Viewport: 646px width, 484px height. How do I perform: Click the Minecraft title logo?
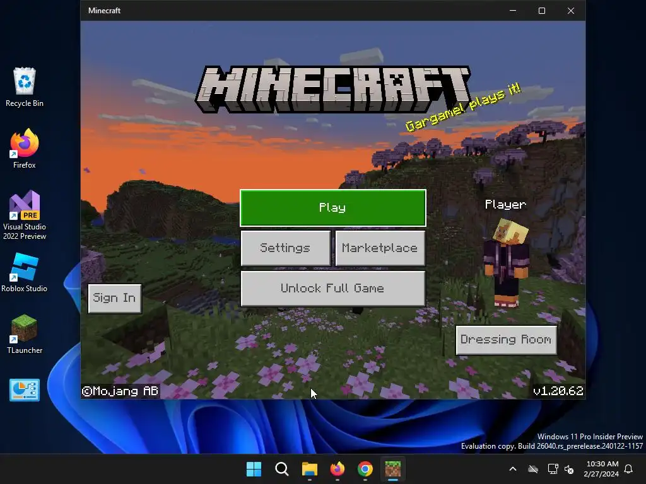(333, 89)
